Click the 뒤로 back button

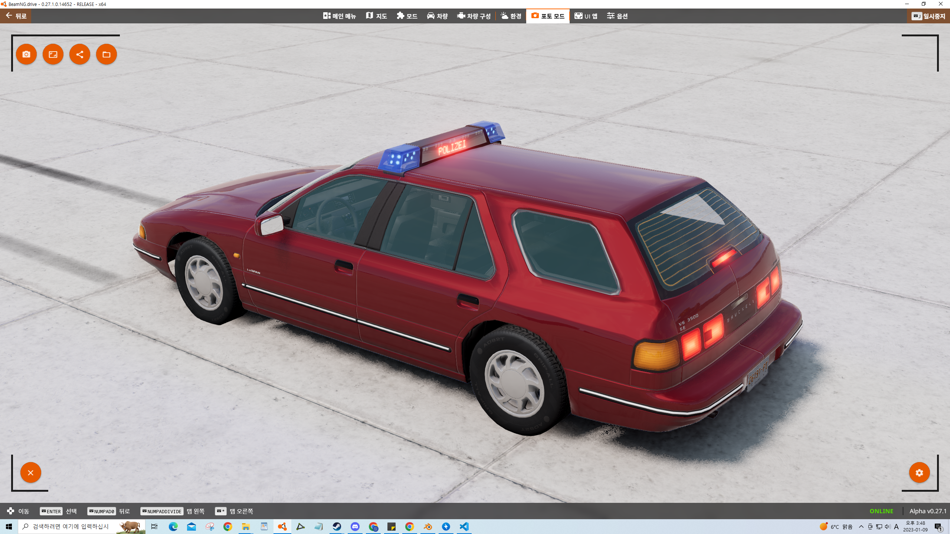pos(16,16)
